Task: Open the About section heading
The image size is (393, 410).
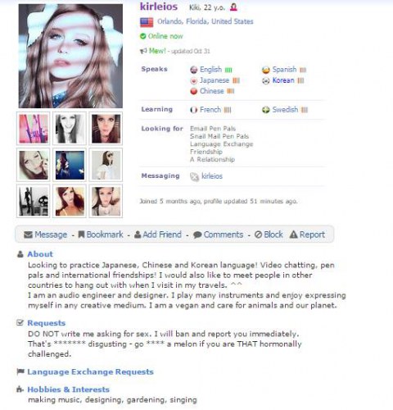Action: coord(40,254)
